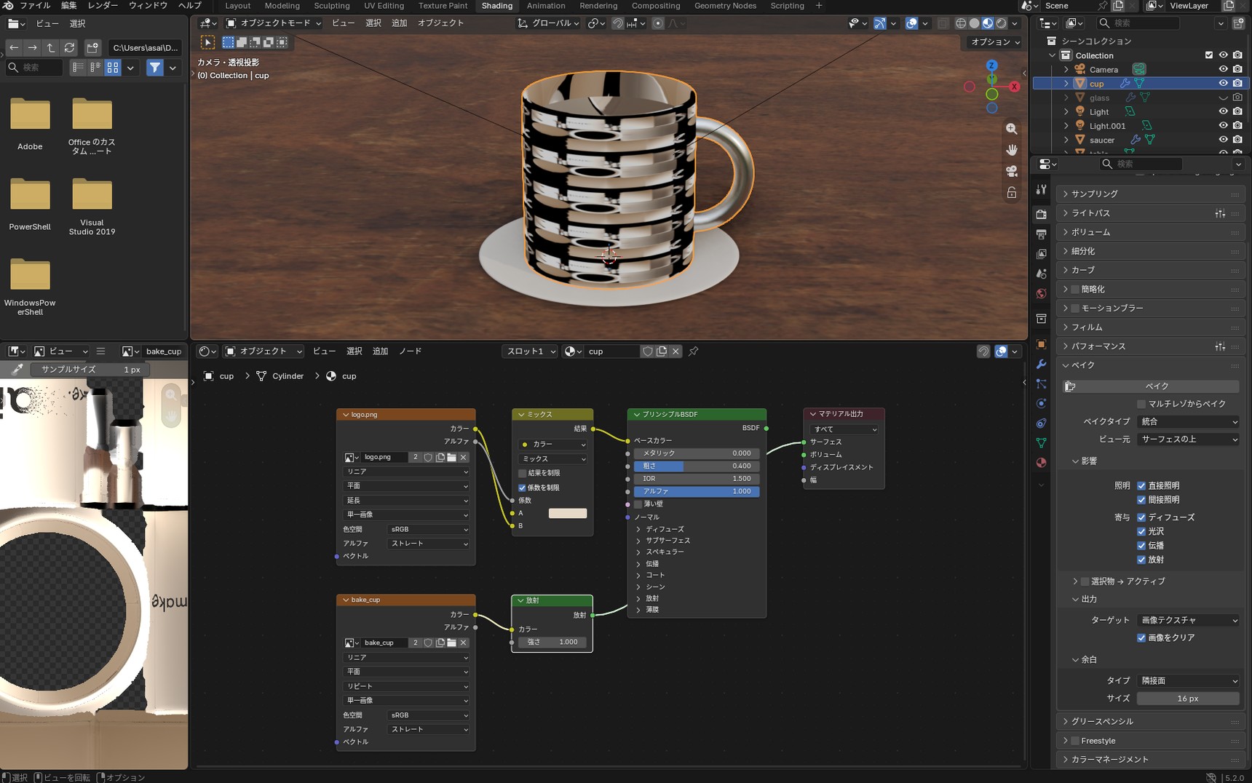Viewport: 1252px width, 783px height.
Task: Toggle 係数を制限 checkbox in Mix node
Action: point(522,488)
